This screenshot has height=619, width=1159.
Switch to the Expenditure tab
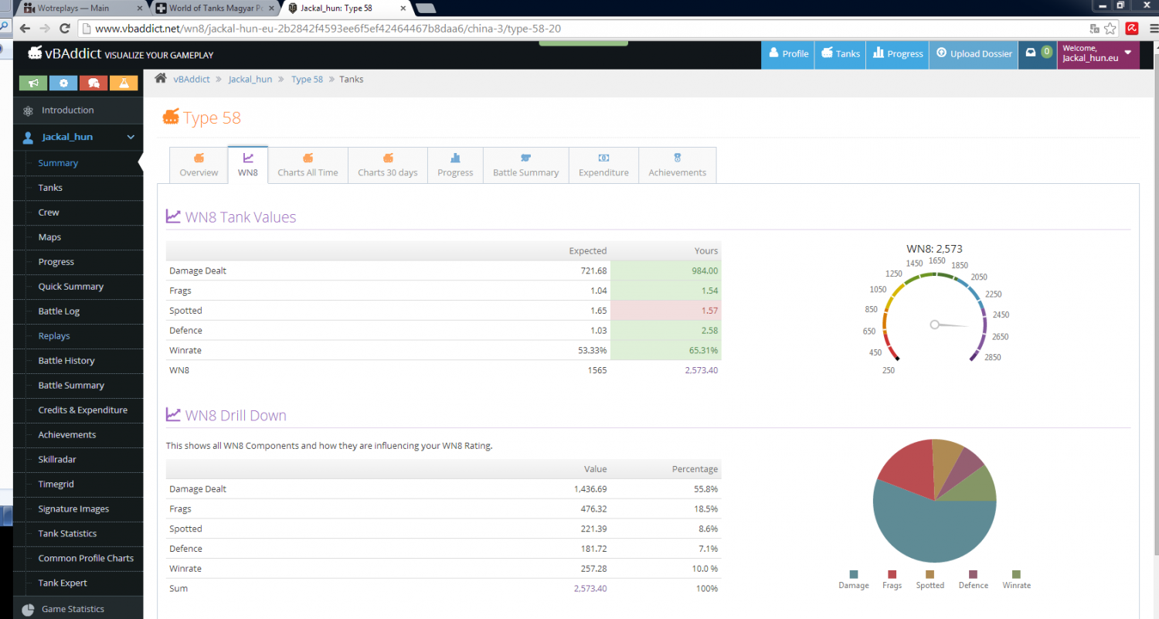603,165
